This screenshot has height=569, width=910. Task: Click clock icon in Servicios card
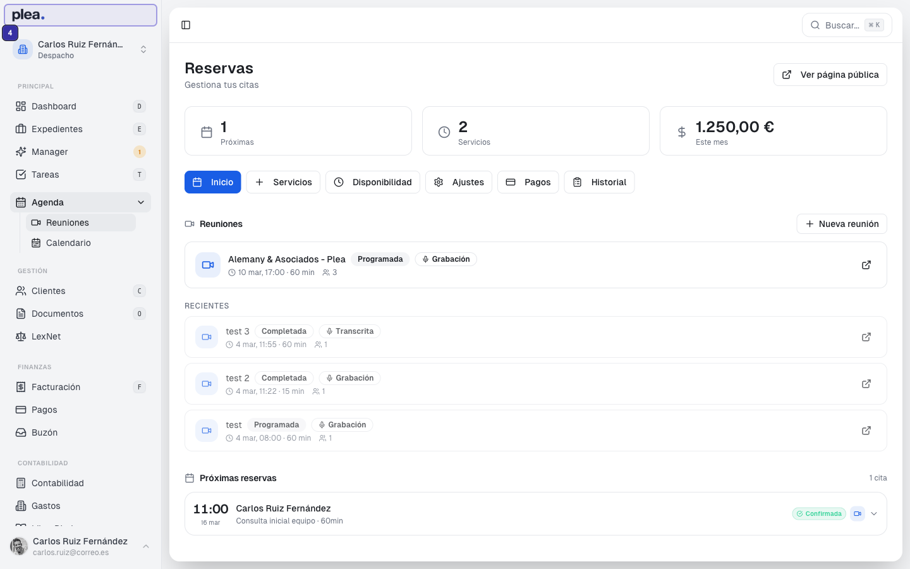[444, 132]
